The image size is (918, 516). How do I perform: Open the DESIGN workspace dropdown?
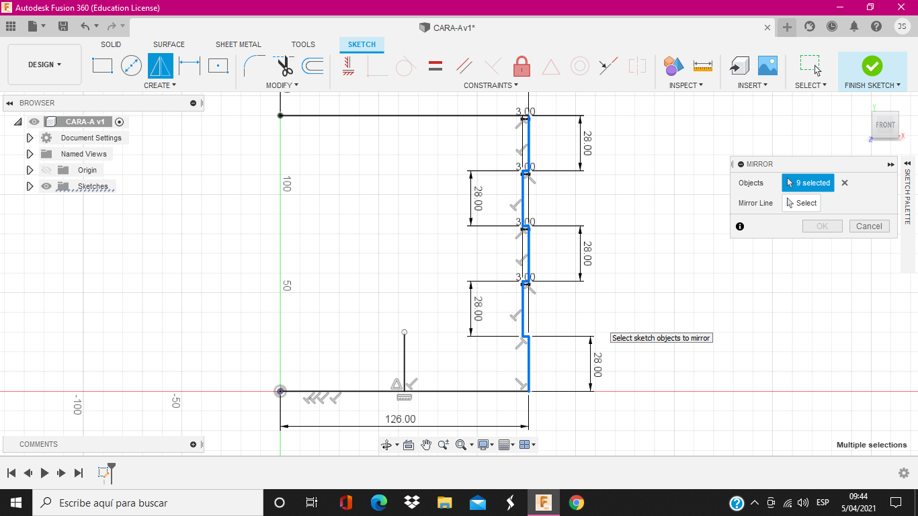(x=44, y=64)
